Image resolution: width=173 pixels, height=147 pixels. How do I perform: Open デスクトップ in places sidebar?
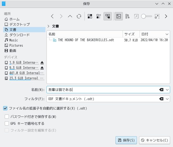[24, 24]
